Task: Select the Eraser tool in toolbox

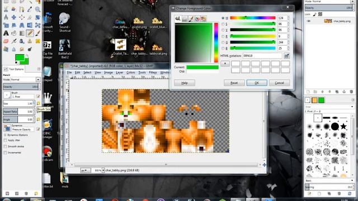Action: coord(6,41)
